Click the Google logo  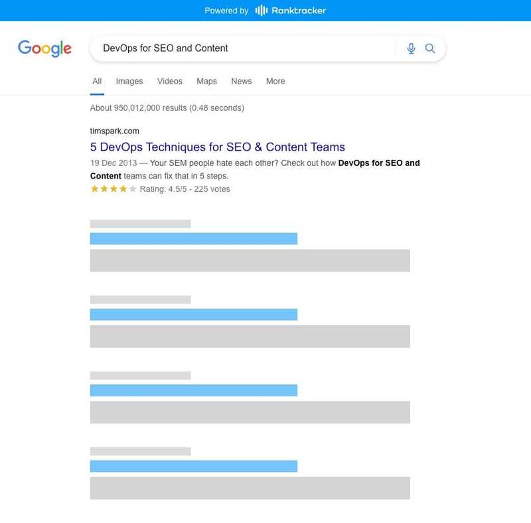44,48
